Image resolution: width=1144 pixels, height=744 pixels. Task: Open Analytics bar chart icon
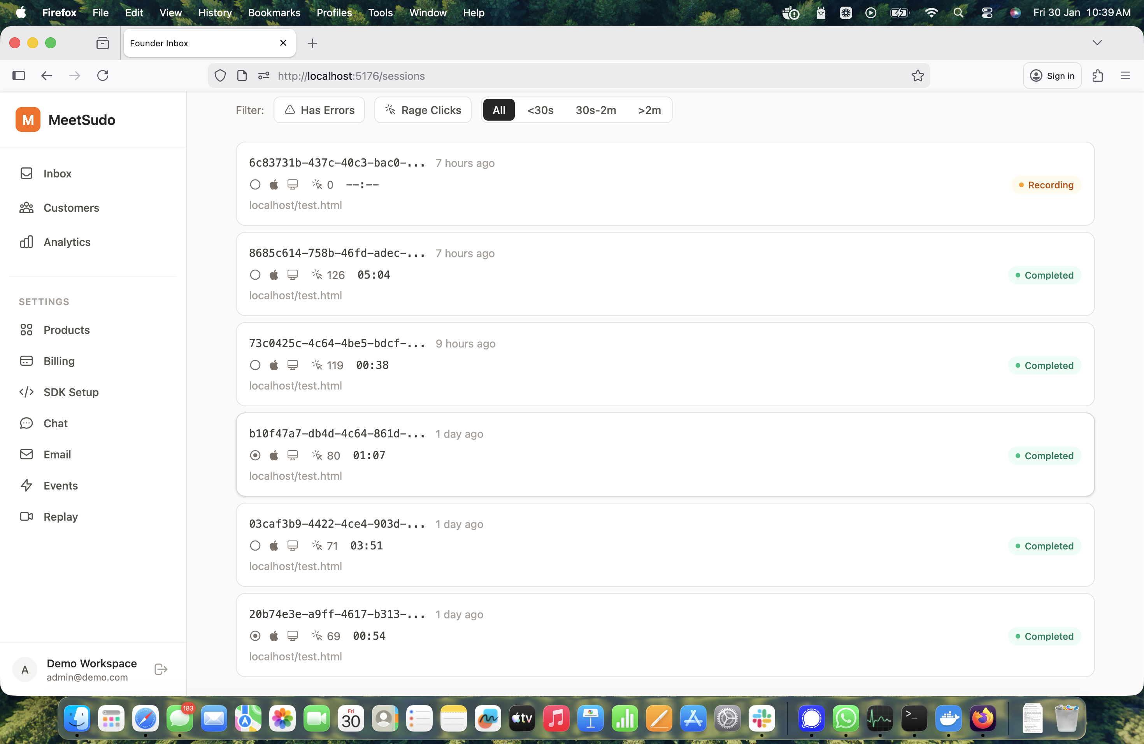point(26,242)
